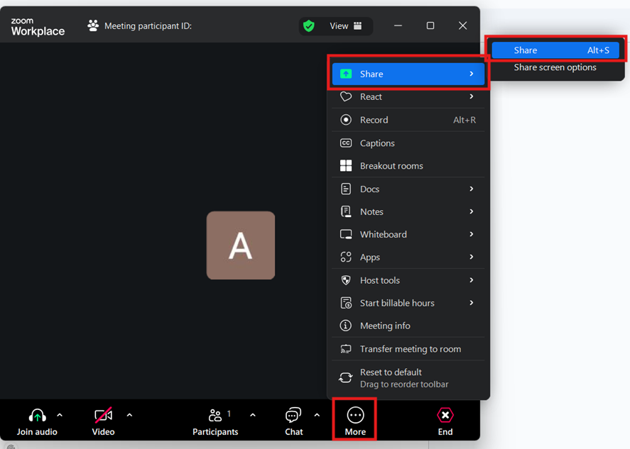630x449 pixels.
Task: Enable Captions from the More menu
Action: click(377, 143)
